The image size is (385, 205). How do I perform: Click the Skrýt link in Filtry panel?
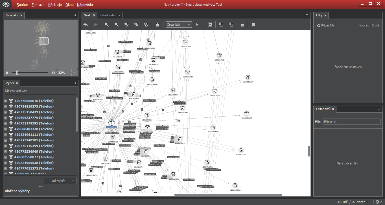click(x=375, y=25)
